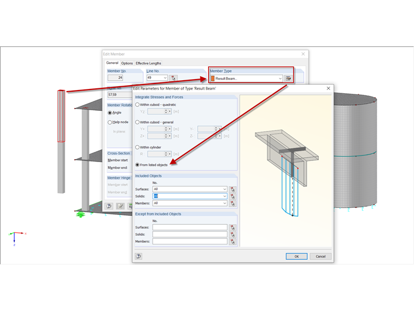
Task: Click excepted Solids input field
Action: pyautogui.click(x=190, y=234)
